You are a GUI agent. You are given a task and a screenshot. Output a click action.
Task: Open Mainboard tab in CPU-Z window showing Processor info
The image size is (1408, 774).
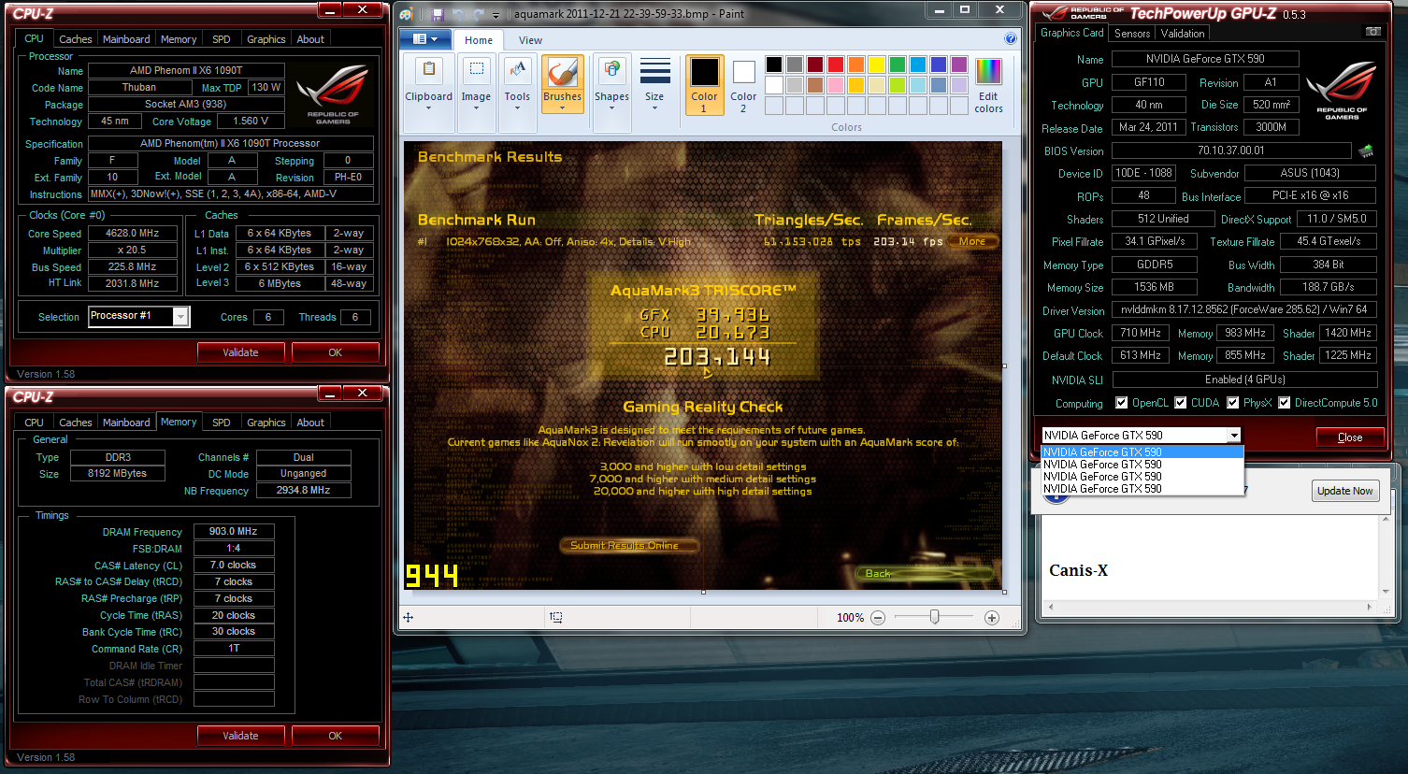[126, 39]
